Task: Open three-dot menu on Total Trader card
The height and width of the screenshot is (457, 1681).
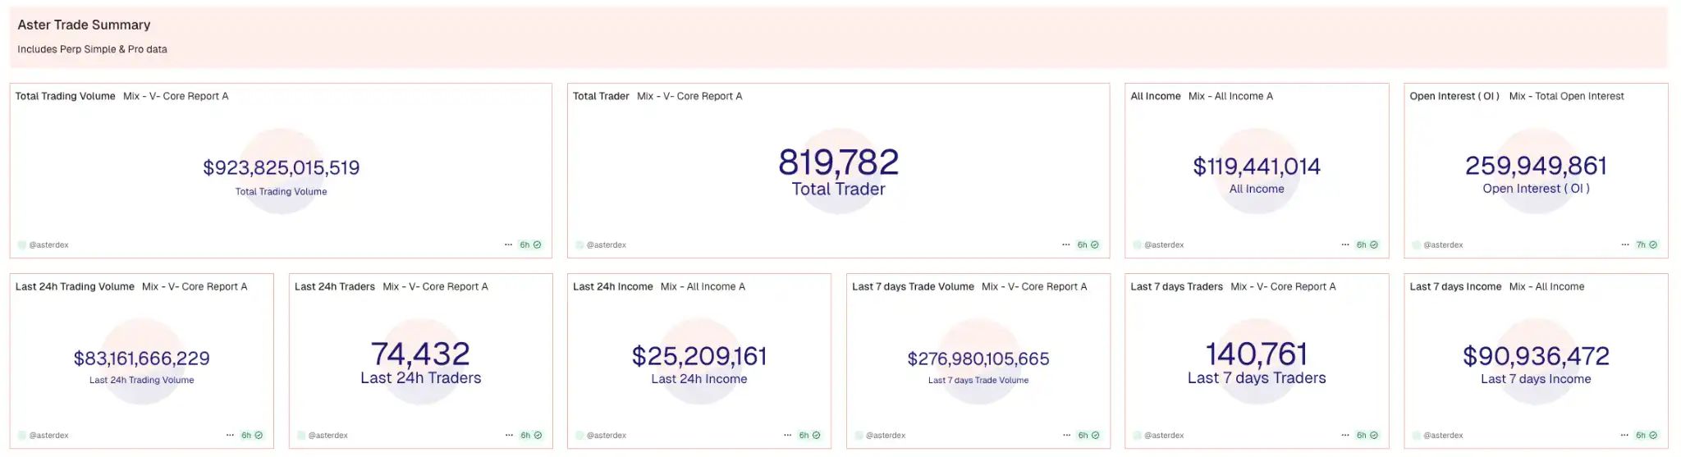Action: click(1065, 244)
